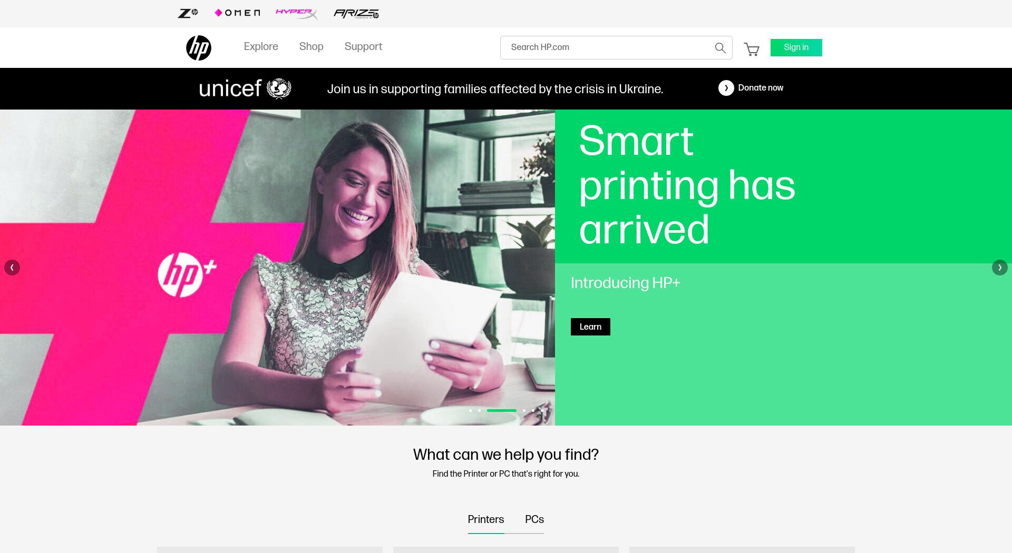Expand the Support menu
The height and width of the screenshot is (553, 1012).
[363, 46]
